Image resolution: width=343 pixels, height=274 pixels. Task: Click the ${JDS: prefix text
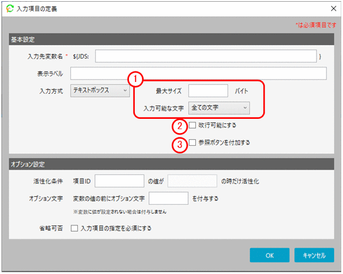coord(81,57)
